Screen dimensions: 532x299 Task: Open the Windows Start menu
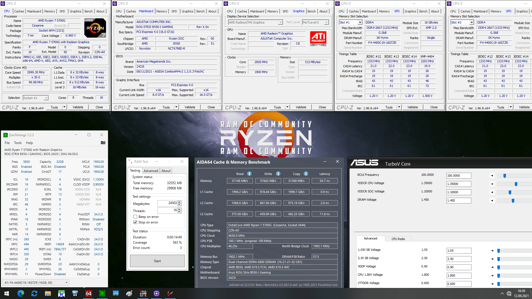[7, 293]
